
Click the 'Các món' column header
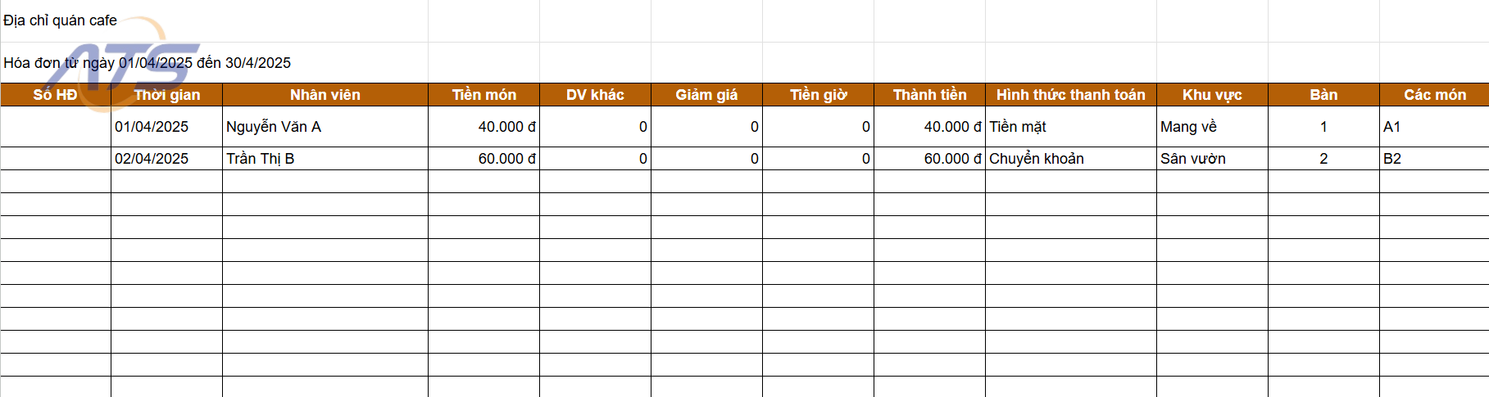1435,95
